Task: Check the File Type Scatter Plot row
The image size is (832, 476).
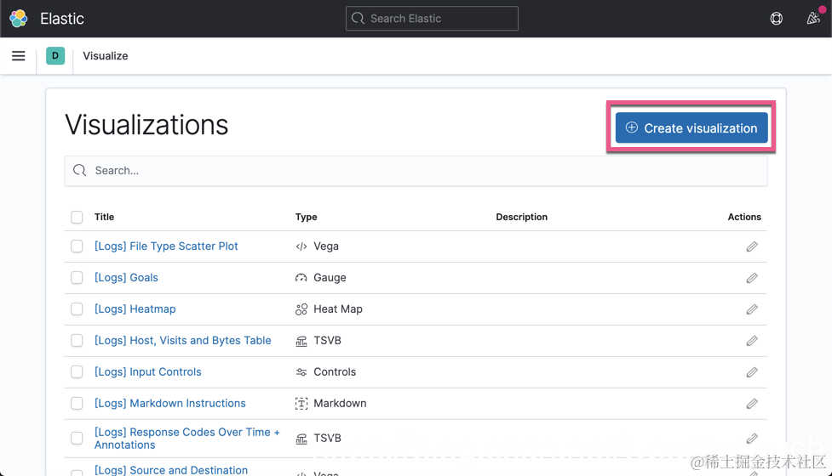Action: point(77,246)
